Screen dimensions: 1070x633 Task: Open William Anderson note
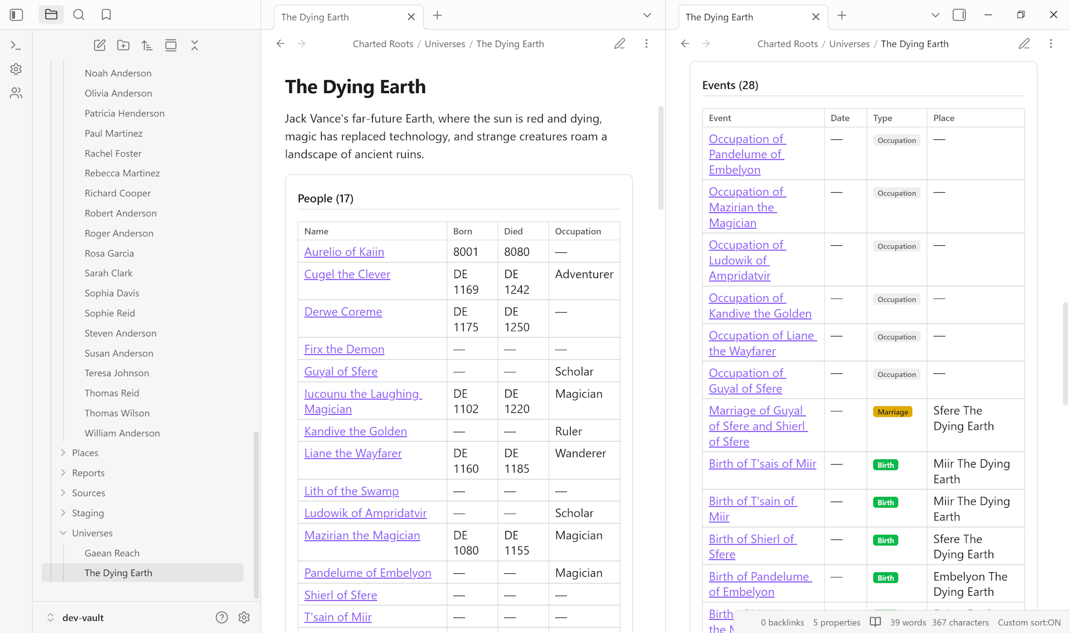click(122, 433)
